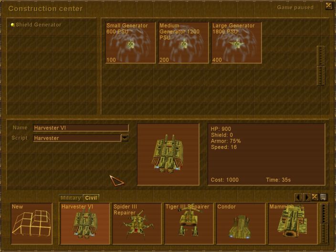Click the Cost: 1000 value
This screenshot has height=252, width=336.
pos(225,180)
